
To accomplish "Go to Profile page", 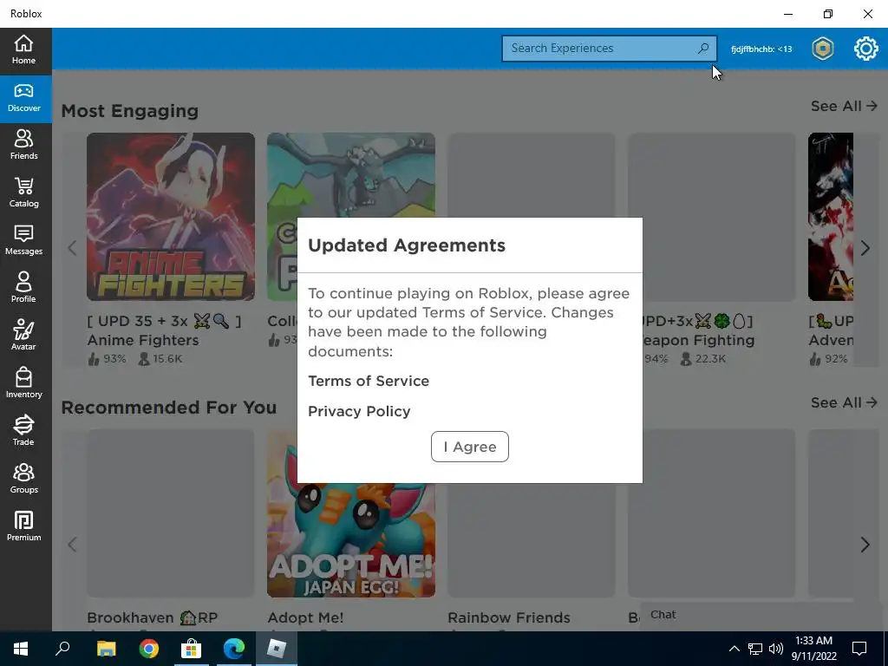I will 23,288.
